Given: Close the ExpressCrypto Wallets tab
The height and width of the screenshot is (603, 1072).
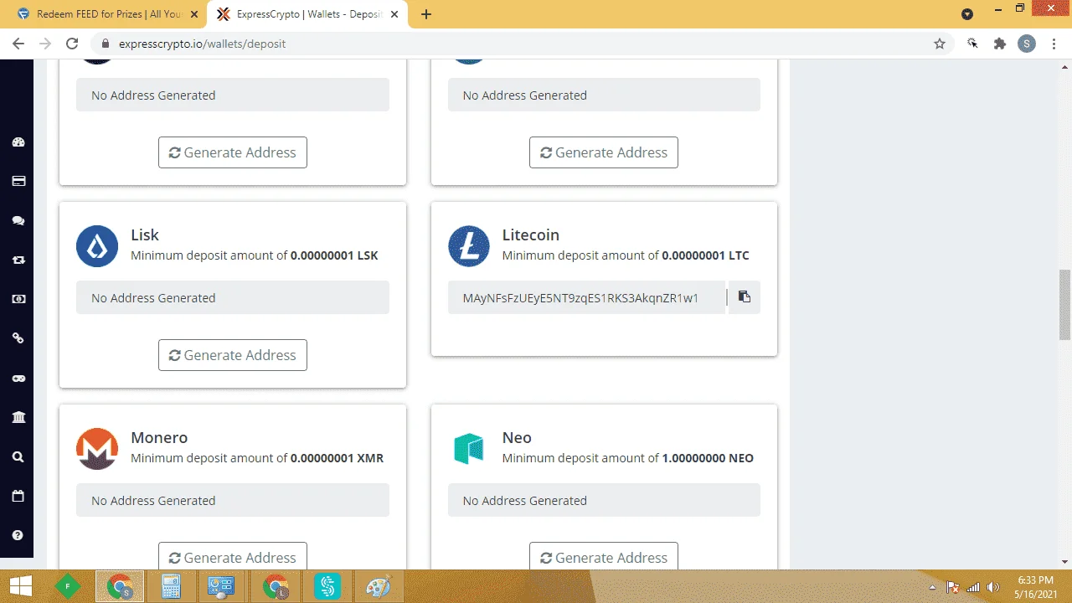Looking at the screenshot, I should (394, 14).
